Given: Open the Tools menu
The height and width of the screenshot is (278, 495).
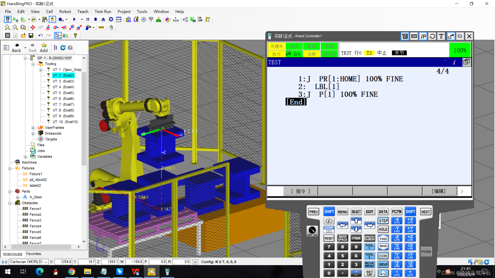Looking at the screenshot, I should (x=142, y=12).
